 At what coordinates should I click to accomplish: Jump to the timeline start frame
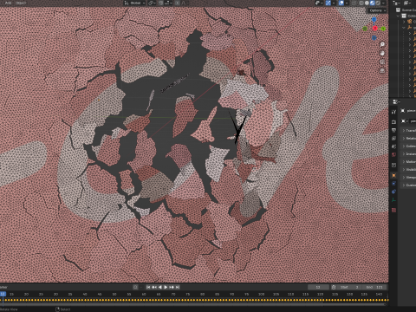[x=148, y=287]
